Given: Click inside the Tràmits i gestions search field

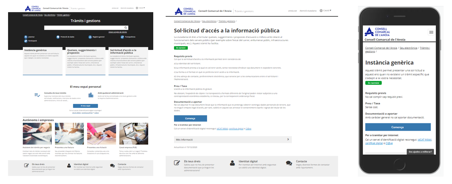Looking at the screenshot, I should pyautogui.click(x=84, y=28).
